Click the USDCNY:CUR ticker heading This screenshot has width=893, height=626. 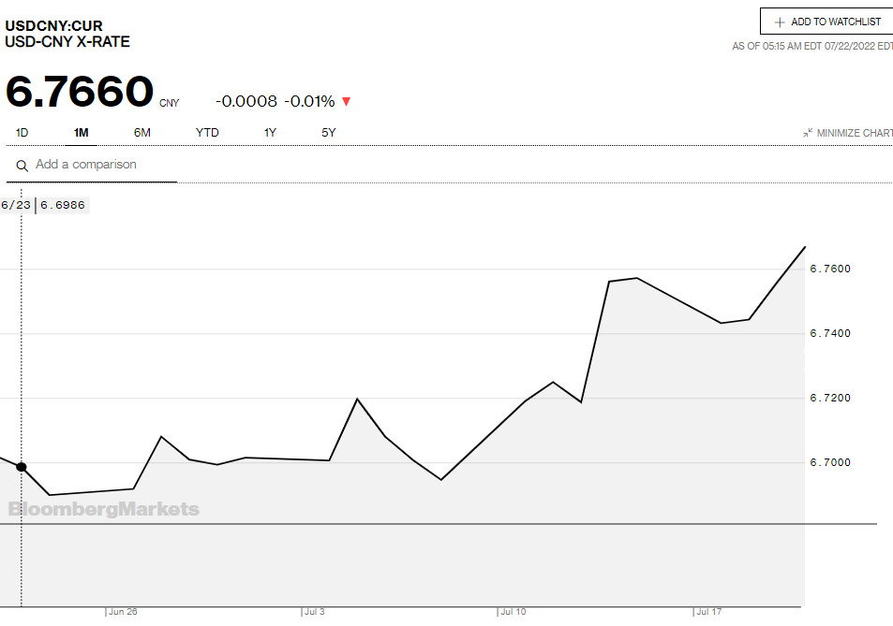(53, 25)
